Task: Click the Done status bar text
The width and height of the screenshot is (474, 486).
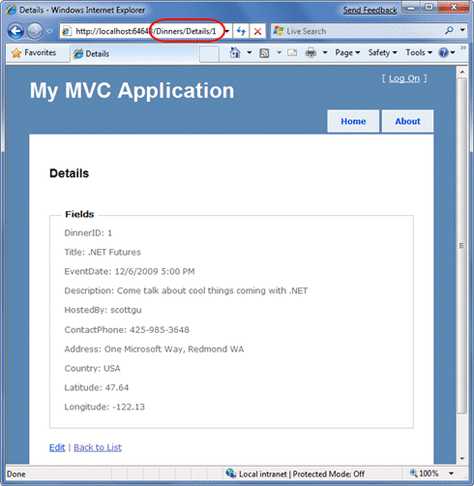Action: (16, 473)
